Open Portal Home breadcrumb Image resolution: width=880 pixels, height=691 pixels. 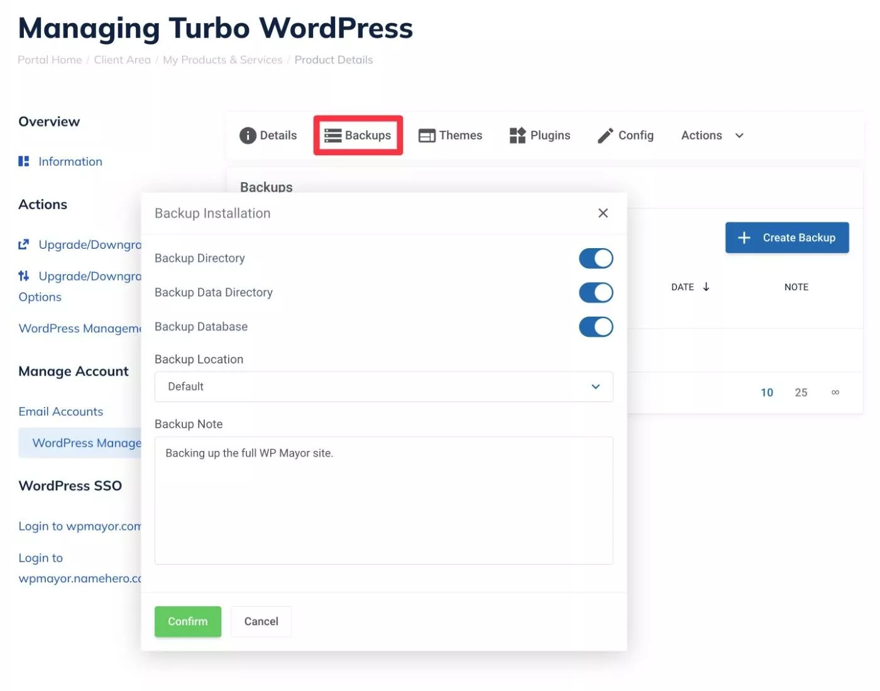pyautogui.click(x=50, y=60)
